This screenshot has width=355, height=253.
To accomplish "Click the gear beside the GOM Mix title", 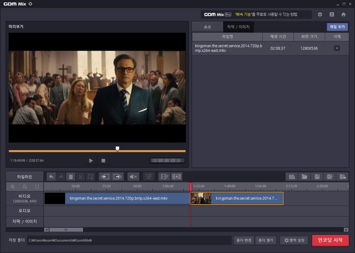I will pos(31,4).
